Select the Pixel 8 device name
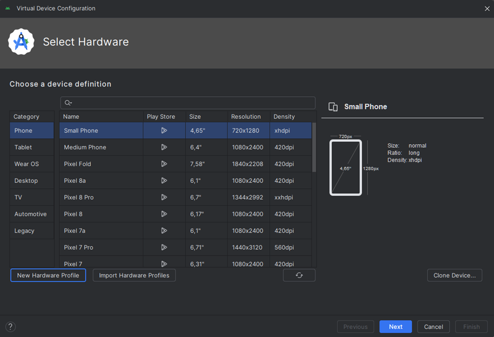 pyautogui.click(x=73, y=214)
